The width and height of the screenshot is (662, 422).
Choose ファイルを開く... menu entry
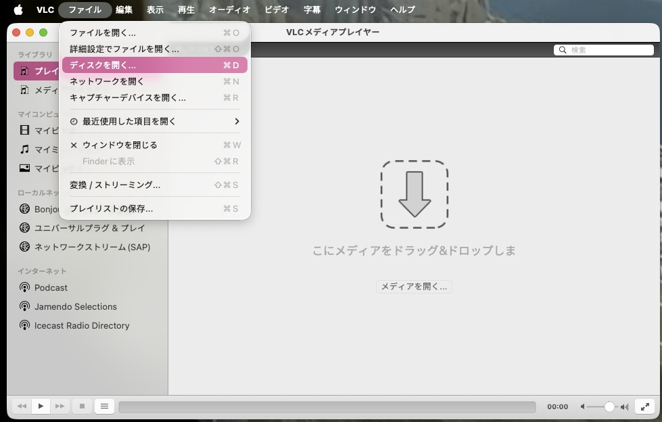pos(155,32)
